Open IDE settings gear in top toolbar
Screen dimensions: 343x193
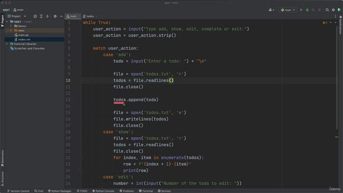333,10
